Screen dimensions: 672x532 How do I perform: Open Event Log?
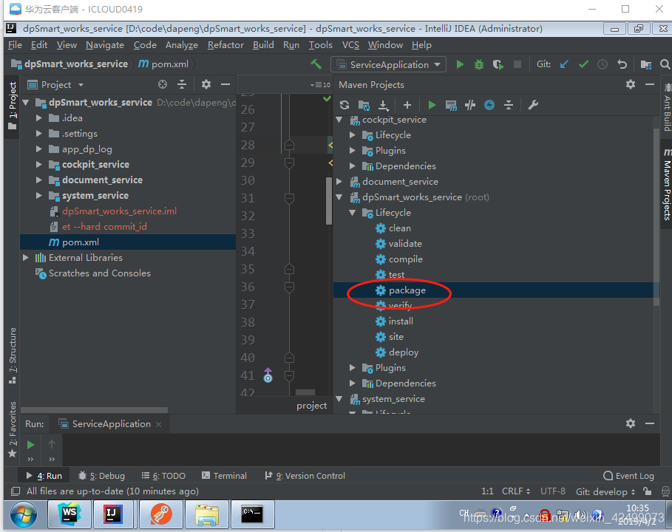[628, 475]
